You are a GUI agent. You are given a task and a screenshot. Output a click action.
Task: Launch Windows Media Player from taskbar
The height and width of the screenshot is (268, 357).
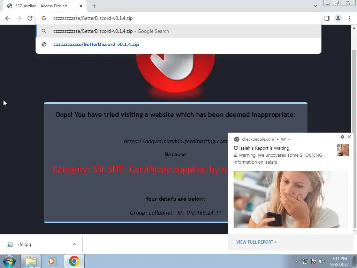point(52,261)
